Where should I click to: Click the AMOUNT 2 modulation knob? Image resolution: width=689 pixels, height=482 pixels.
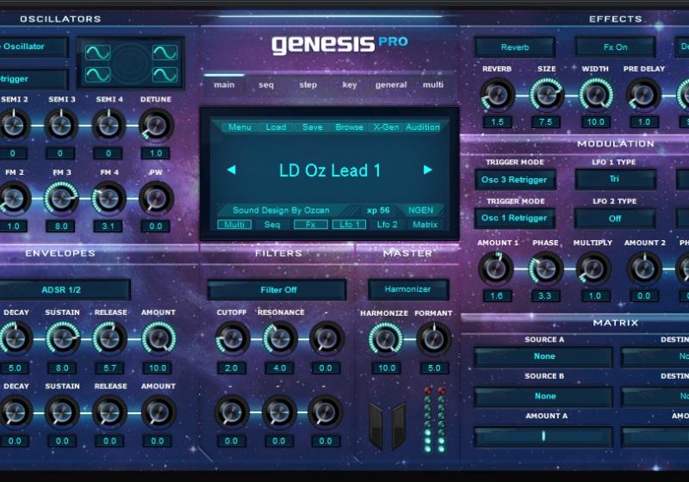644,269
